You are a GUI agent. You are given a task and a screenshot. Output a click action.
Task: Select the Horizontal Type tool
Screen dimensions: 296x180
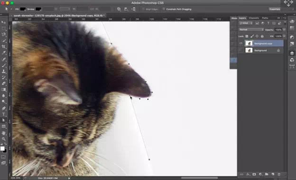click(x=4, y=114)
